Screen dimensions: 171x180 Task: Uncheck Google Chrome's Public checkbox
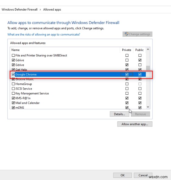coord(140,74)
